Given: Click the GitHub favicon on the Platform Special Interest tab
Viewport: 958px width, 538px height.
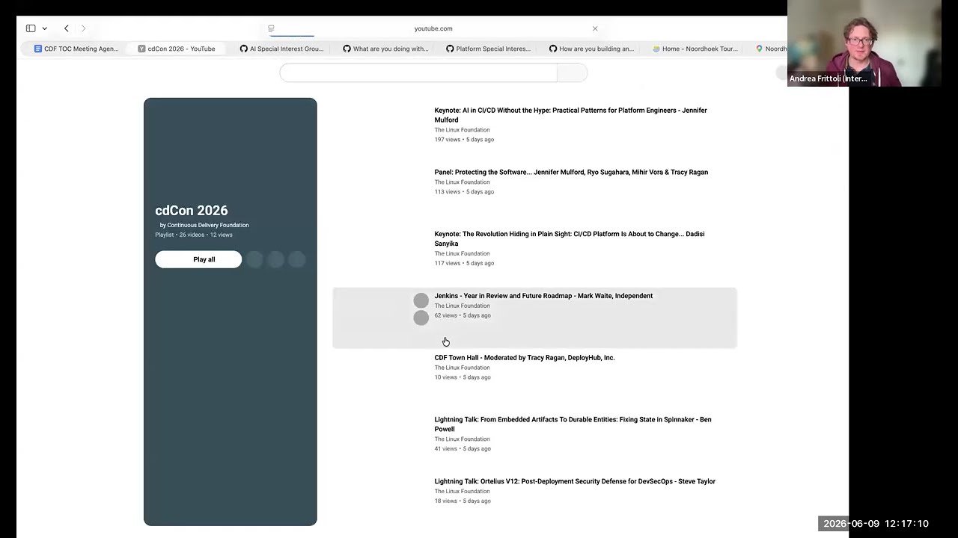Looking at the screenshot, I should click(x=450, y=49).
